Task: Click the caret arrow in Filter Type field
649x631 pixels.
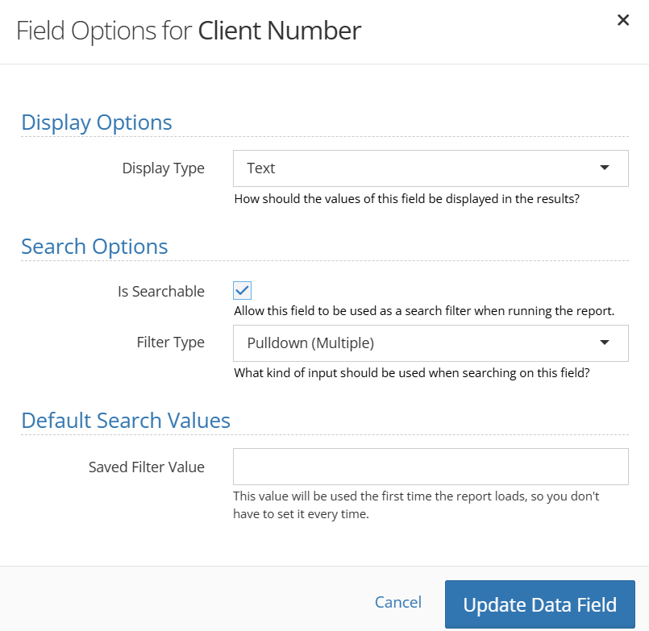Action: click(x=605, y=343)
